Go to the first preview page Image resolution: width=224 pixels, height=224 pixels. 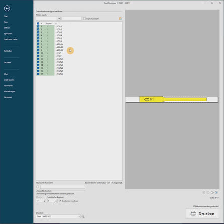[204, 192]
